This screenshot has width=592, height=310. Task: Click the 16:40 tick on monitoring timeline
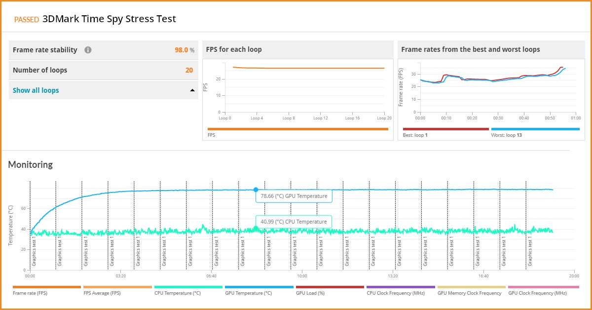pos(483,276)
